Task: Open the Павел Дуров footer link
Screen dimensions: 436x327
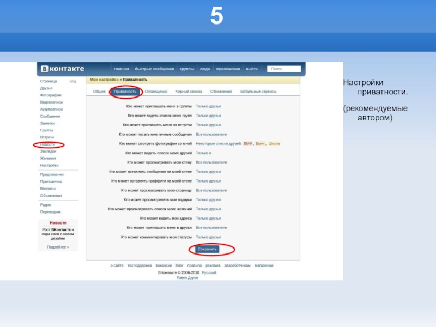Action: click(187, 278)
